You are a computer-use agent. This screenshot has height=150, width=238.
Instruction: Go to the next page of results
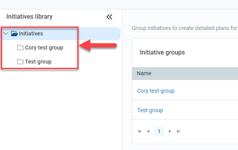(x=170, y=131)
